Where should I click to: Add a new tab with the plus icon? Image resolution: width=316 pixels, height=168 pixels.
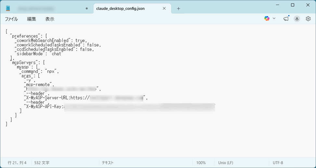pyautogui.click(x=178, y=9)
